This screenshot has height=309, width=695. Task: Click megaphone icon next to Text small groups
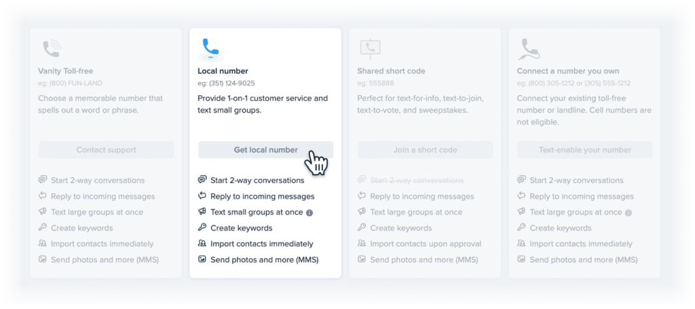[x=202, y=211]
